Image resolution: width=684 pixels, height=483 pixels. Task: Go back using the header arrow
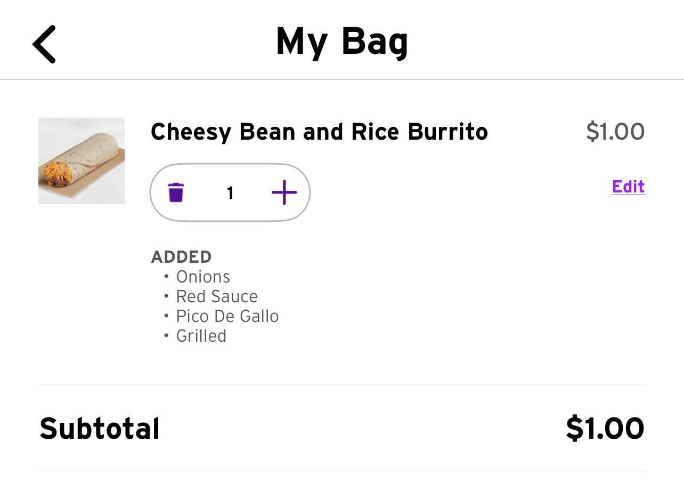pos(44,44)
